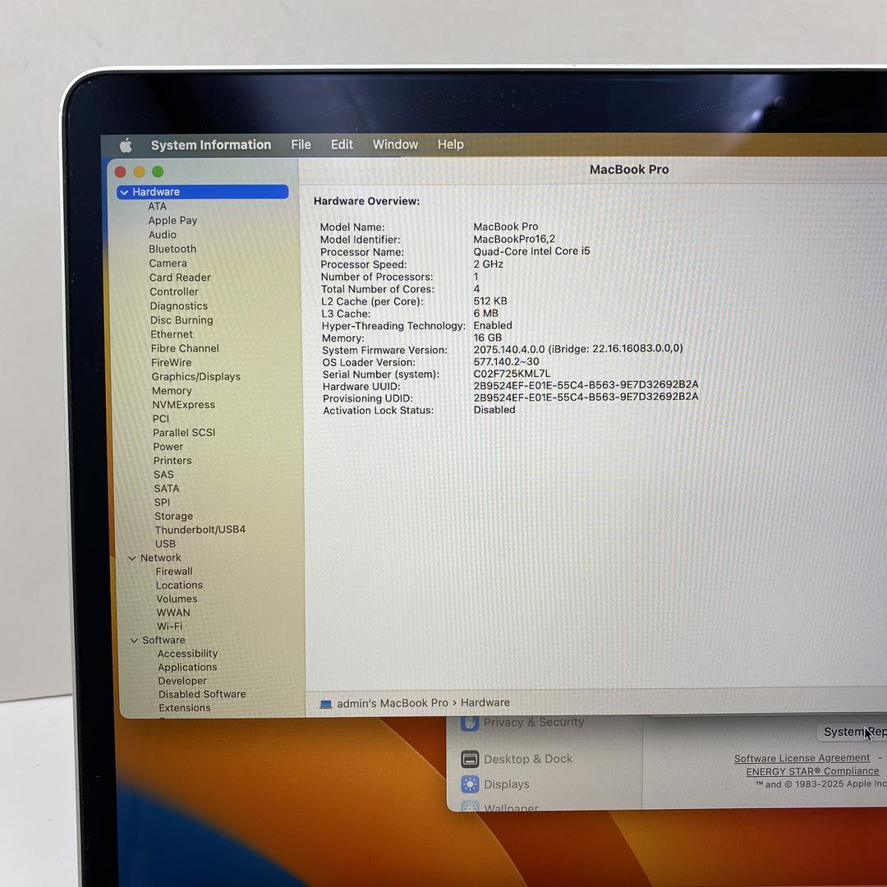Collapse the Software section chevron
The height and width of the screenshot is (887, 887).
[x=134, y=641]
